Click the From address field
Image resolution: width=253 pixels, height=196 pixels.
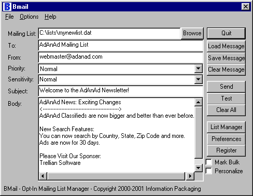(x=121, y=57)
